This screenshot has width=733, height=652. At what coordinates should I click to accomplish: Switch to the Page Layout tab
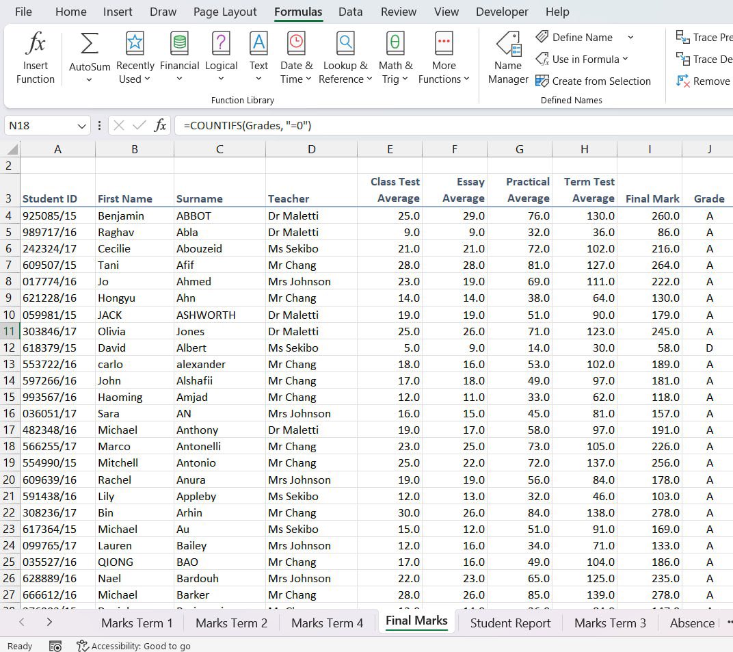[225, 12]
